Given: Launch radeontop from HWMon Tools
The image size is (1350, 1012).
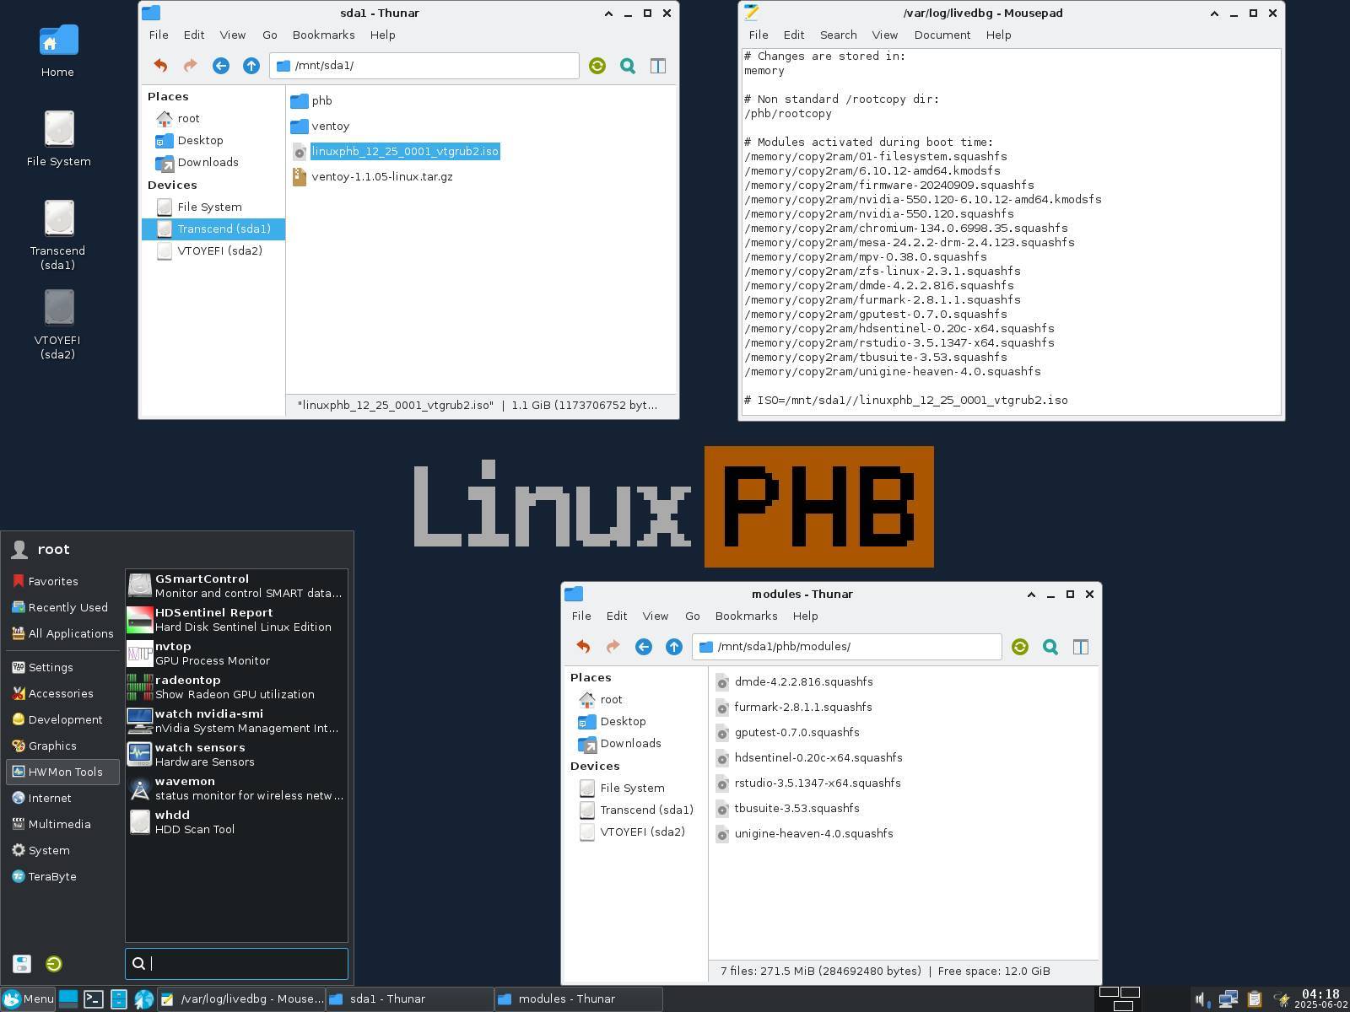Looking at the screenshot, I should click(236, 687).
